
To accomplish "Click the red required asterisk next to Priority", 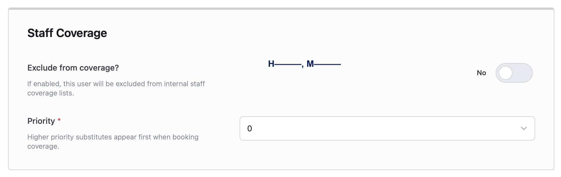I will tap(59, 120).
